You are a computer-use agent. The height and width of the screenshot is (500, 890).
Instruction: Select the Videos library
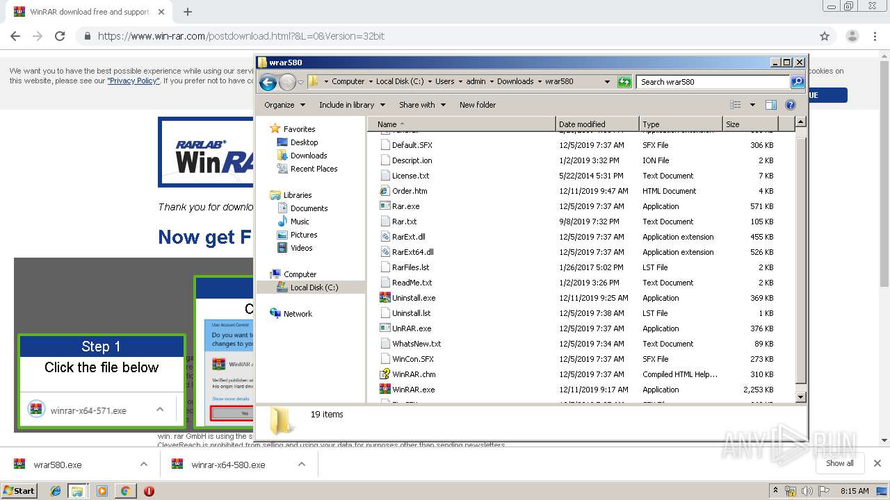point(302,248)
